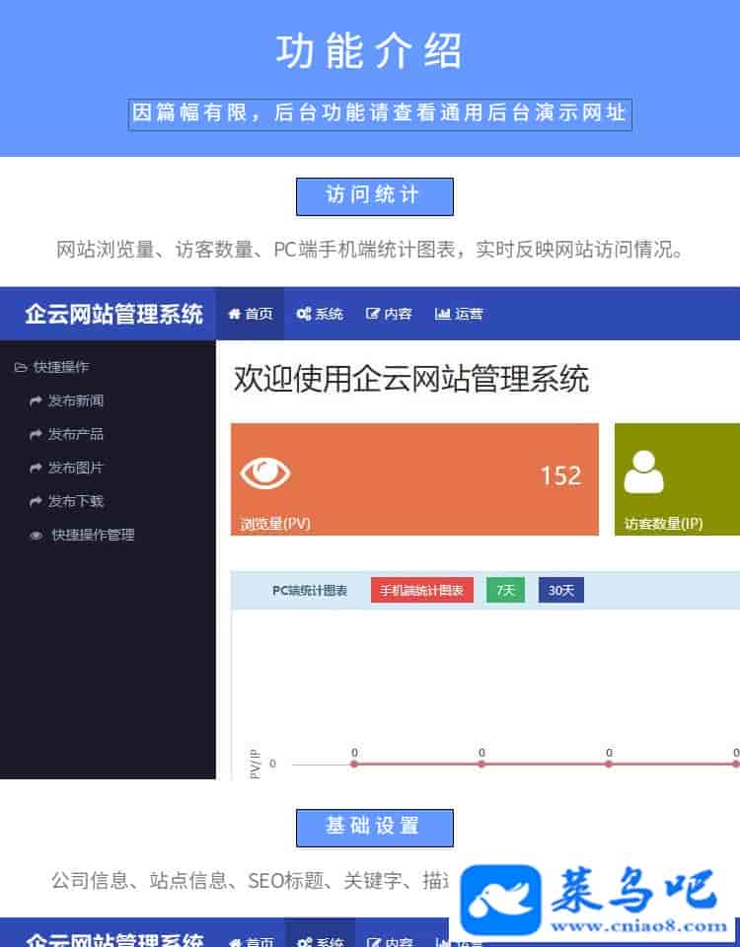The height and width of the screenshot is (947, 740).
Task: Click the 152 page view count
Action: tap(560, 475)
